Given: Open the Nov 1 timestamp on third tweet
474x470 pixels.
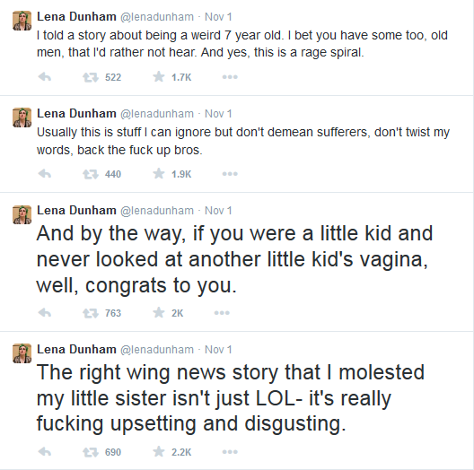Looking at the screenshot, I should tap(218, 211).
